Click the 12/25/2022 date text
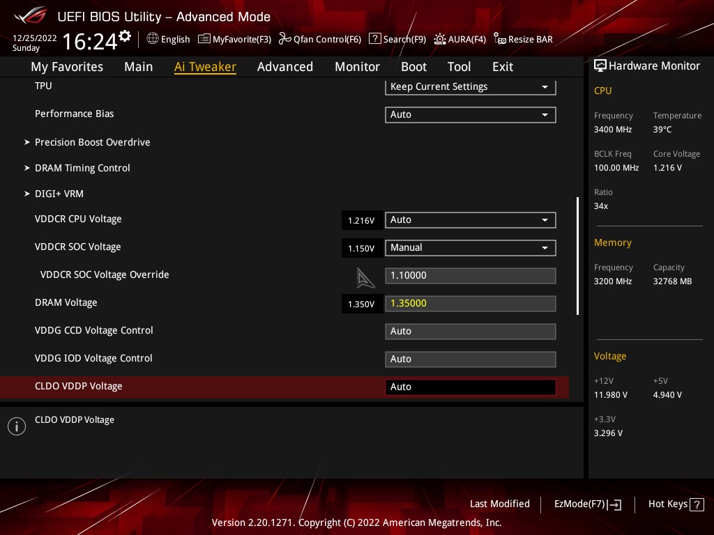 35,38
